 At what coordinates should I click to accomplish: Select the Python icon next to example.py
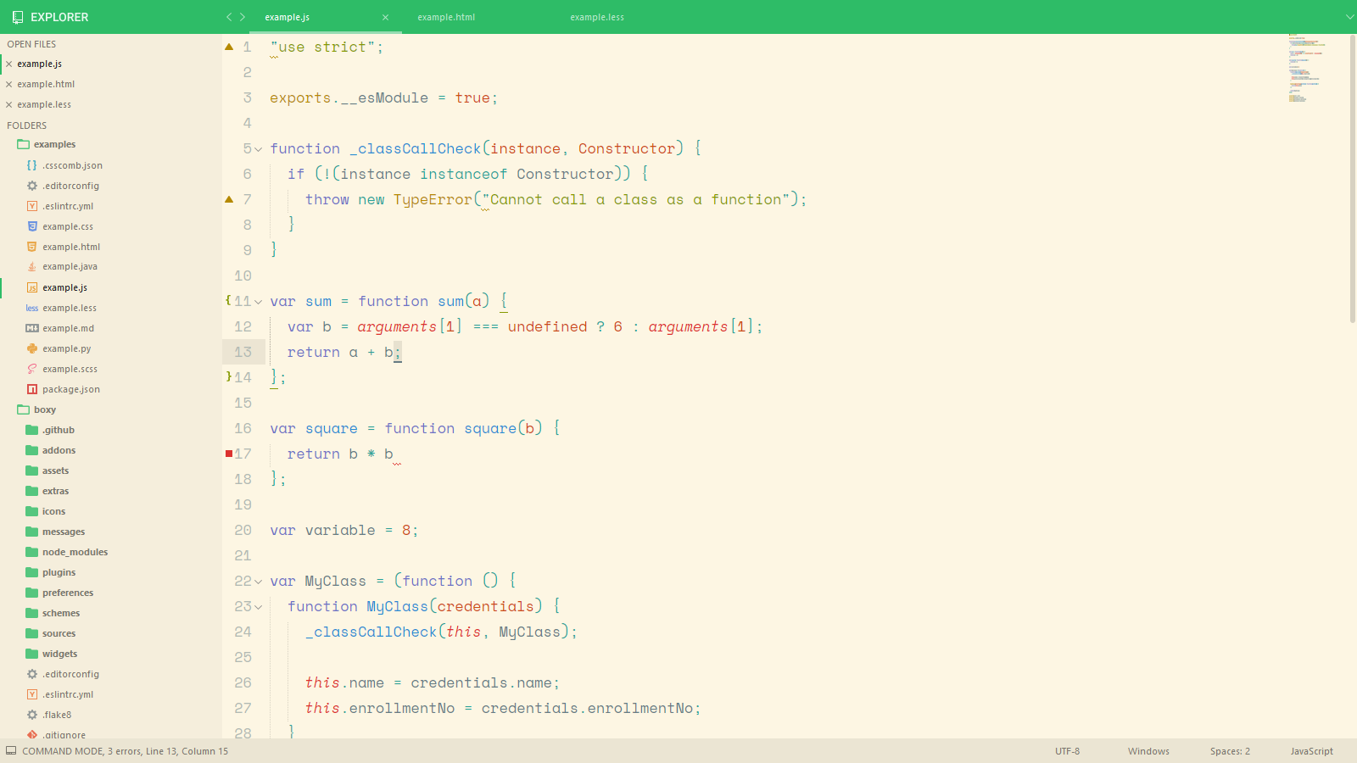31,348
